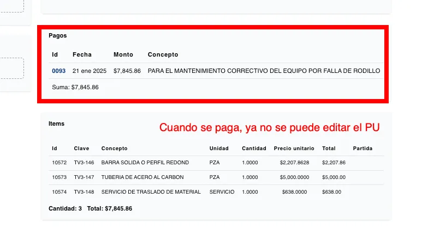Click the Partida column header
Viewport: 440px width, 241px height.
[362, 149]
